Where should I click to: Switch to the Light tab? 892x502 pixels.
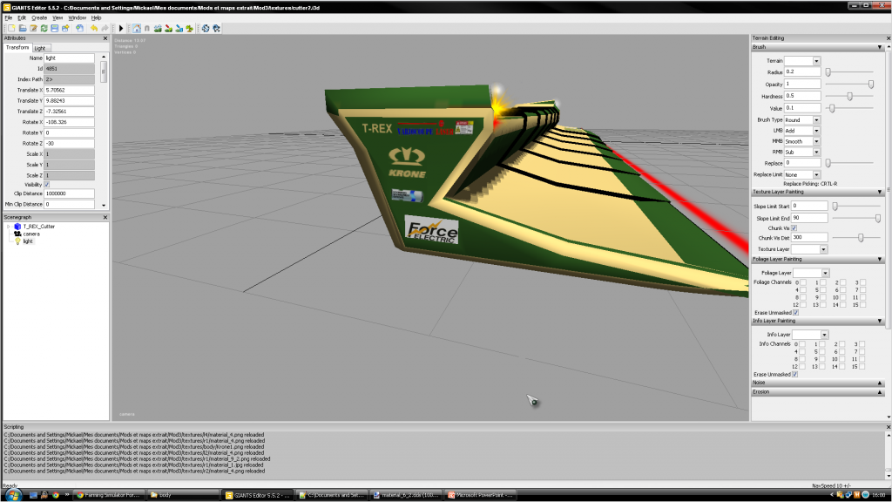pos(40,49)
